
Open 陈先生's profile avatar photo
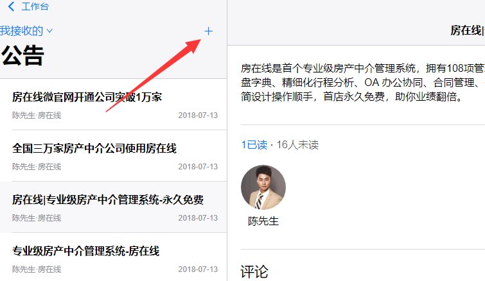point(263,187)
